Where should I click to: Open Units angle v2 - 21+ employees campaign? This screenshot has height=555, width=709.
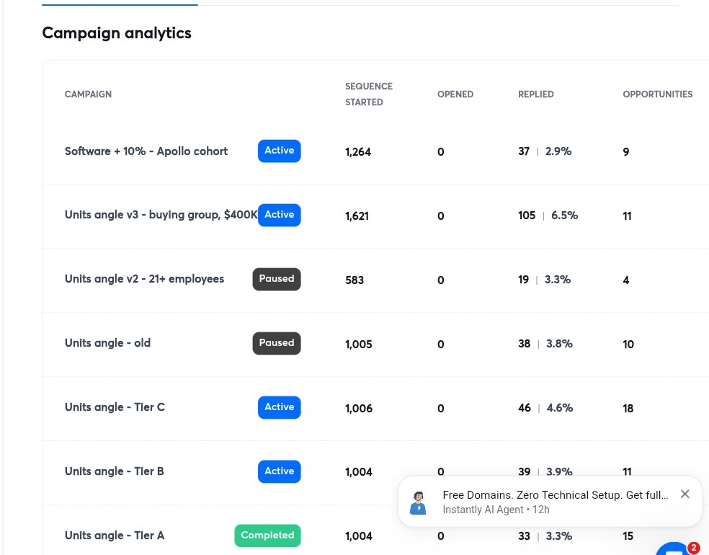click(x=144, y=279)
